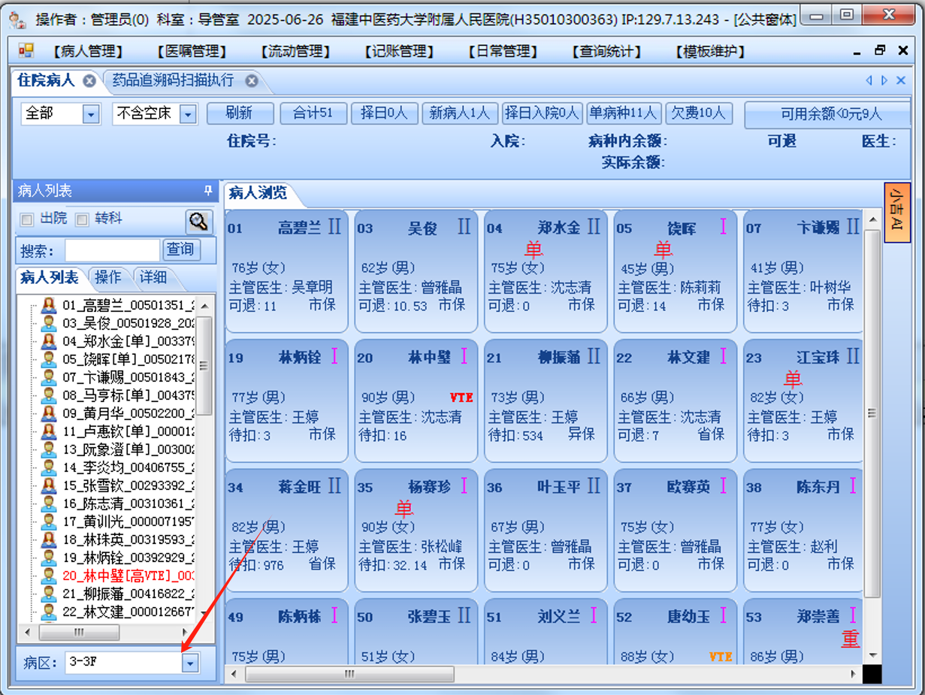Open the 小吉AI side panel
This screenshot has height=695, width=925.
(897, 213)
